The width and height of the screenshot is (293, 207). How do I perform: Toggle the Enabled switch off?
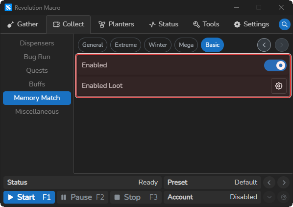(x=275, y=65)
